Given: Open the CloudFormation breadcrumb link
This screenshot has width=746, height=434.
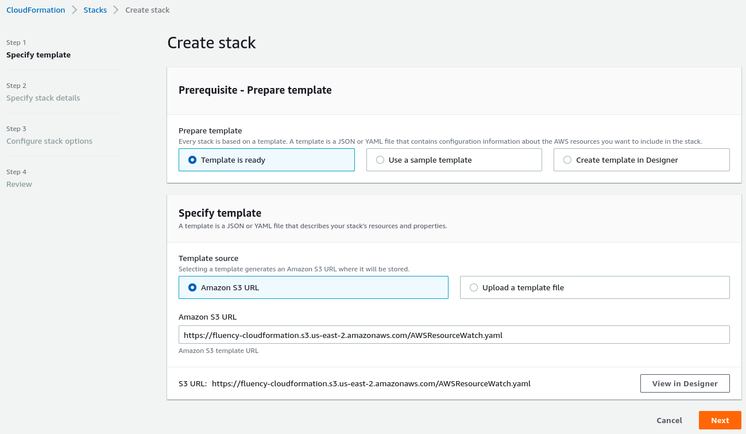Looking at the screenshot, I should [x=36, y=10].
